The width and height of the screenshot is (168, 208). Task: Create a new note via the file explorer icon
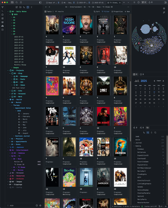click(16, 7)
